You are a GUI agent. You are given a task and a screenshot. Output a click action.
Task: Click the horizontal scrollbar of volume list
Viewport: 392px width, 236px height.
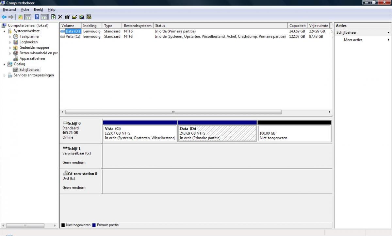[173, 112]
